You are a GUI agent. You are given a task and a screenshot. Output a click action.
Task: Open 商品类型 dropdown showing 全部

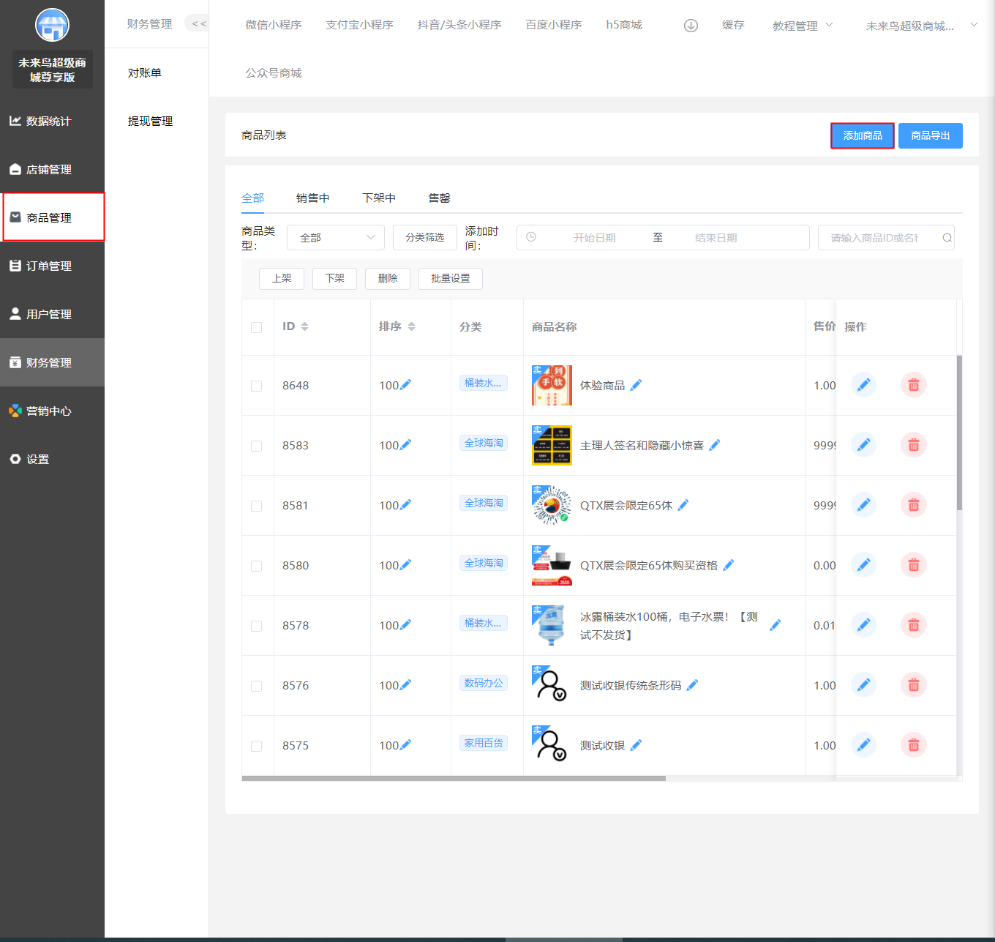[x=336, y=238]
